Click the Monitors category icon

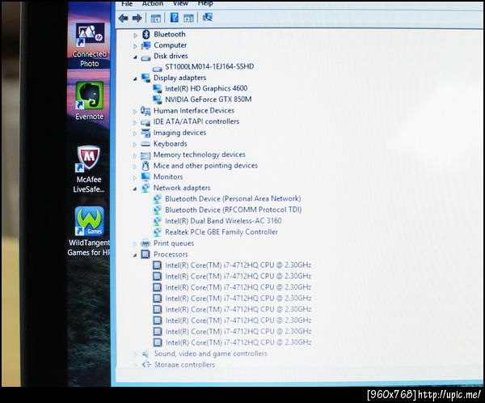pyautogui.click(x=145, y=177)
